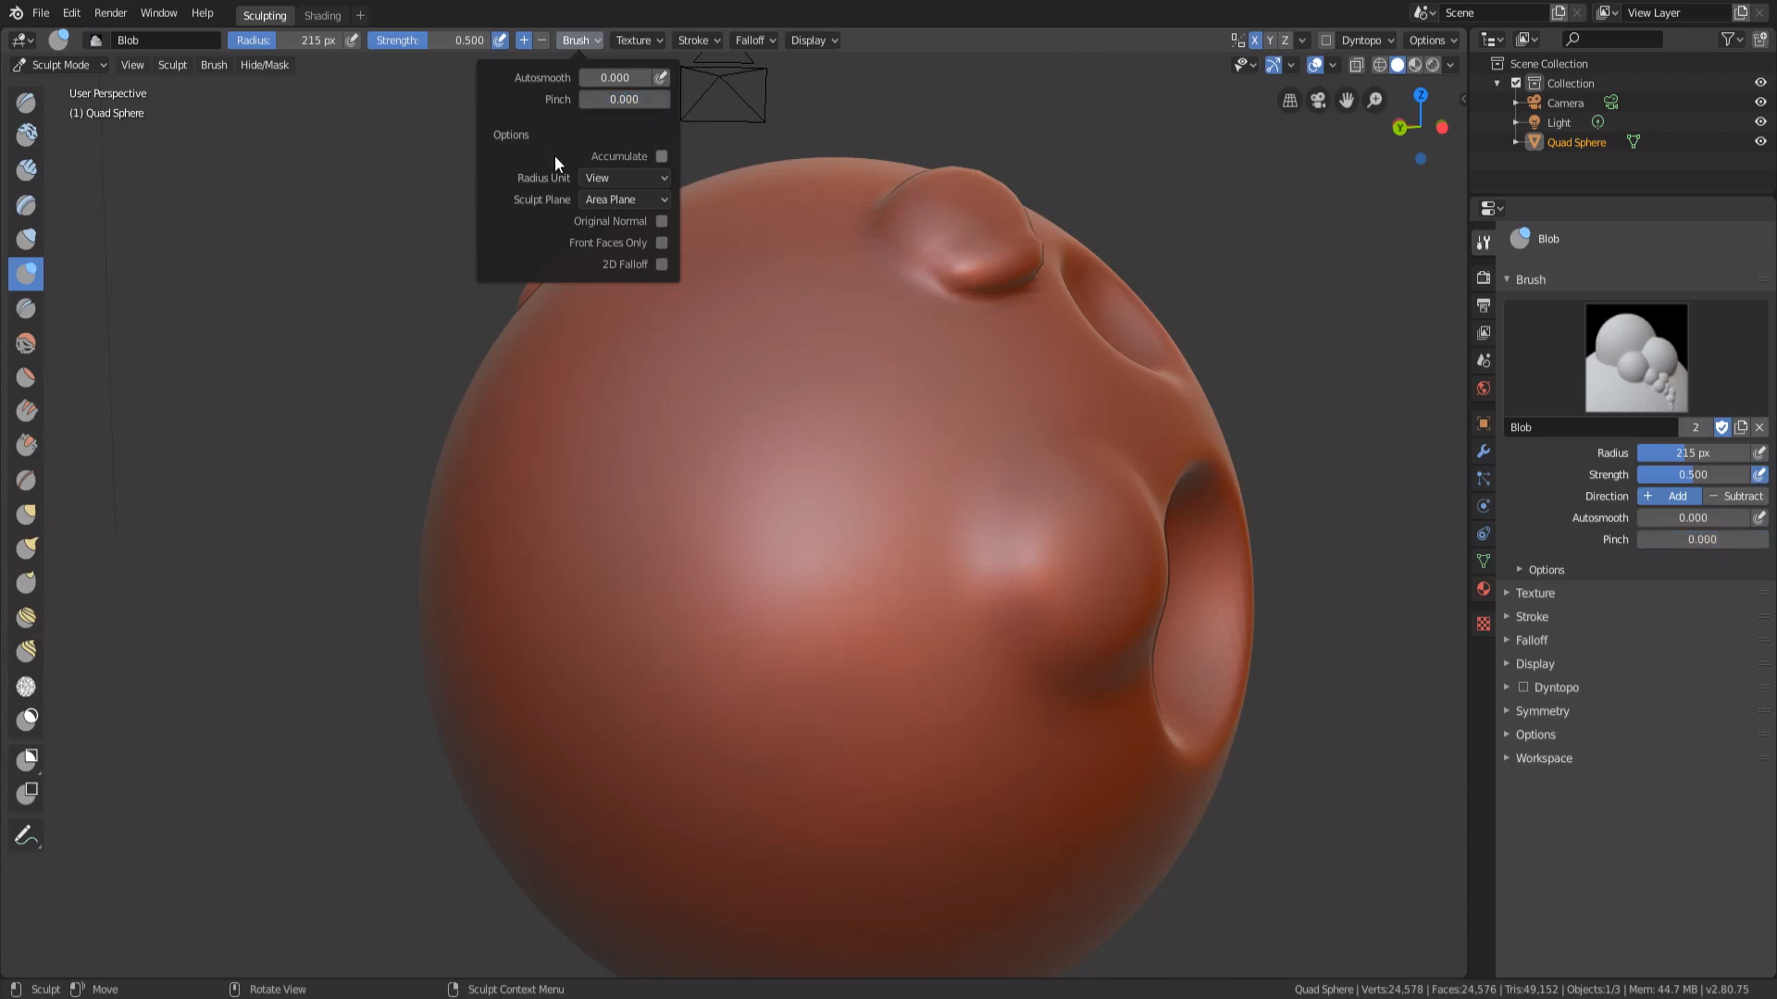Image resolution: width=1777 pixels, height=999 pixels.
Task: Hide the Quad Sphere object in outliner
Action: (1760, 142)
